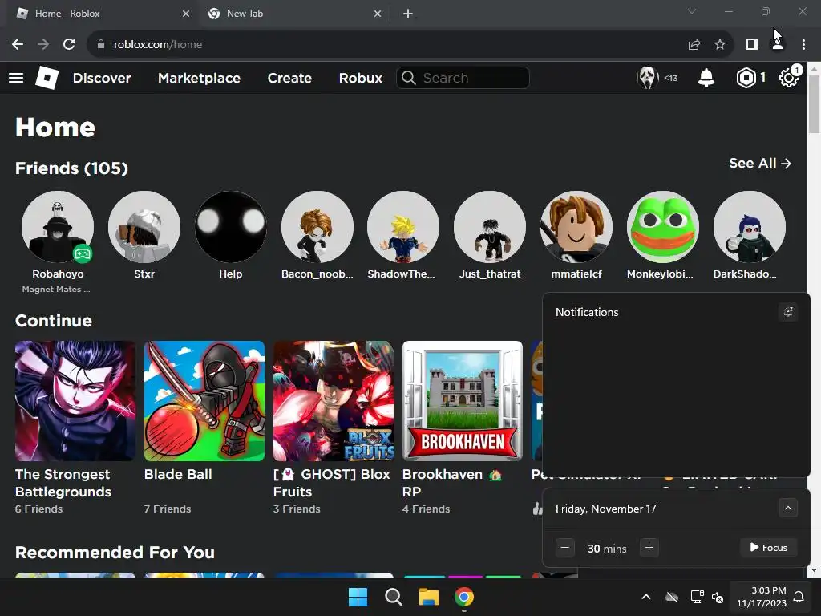The width and height of the screenshot is (821, 616).
Task: Toggle do not disturb in Notifications panel
Action: pos(788,312)
